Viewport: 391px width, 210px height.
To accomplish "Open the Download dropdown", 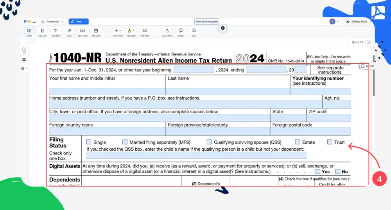I will (53, 21).
